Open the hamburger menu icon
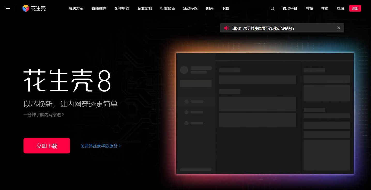The height and width of the screenshot is (190, 371). coord(8,9)
